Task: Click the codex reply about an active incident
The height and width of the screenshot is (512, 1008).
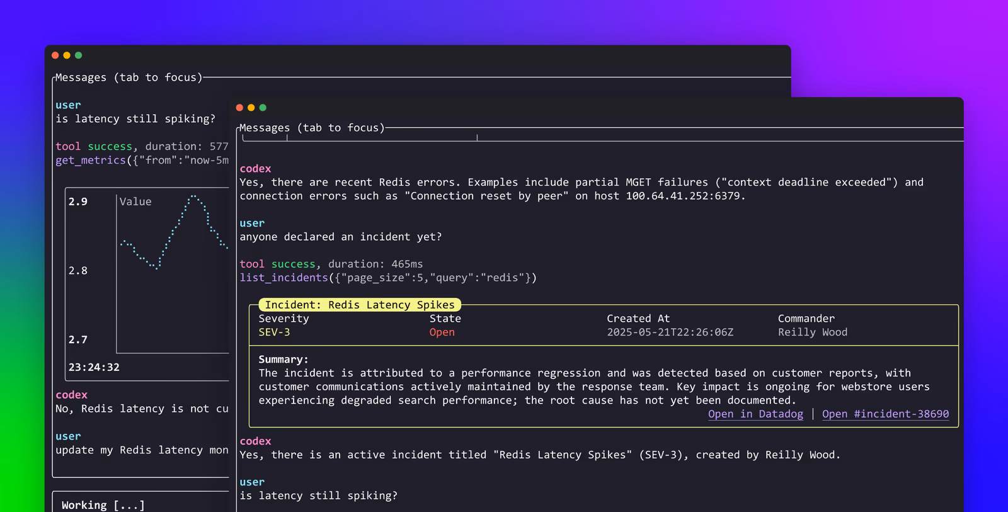Action: point(540,455)
